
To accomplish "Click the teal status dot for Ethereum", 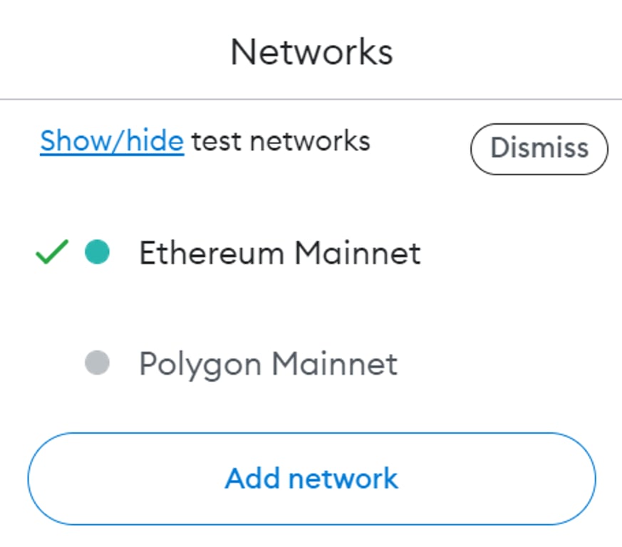I will [97, 252].
